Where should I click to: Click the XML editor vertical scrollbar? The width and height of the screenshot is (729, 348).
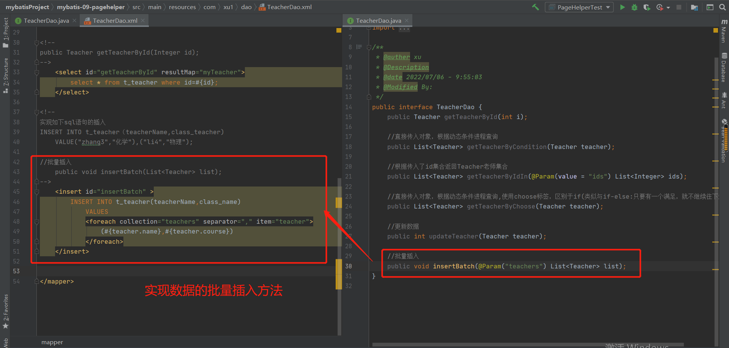pyautogui.click(x=339, y=257)
